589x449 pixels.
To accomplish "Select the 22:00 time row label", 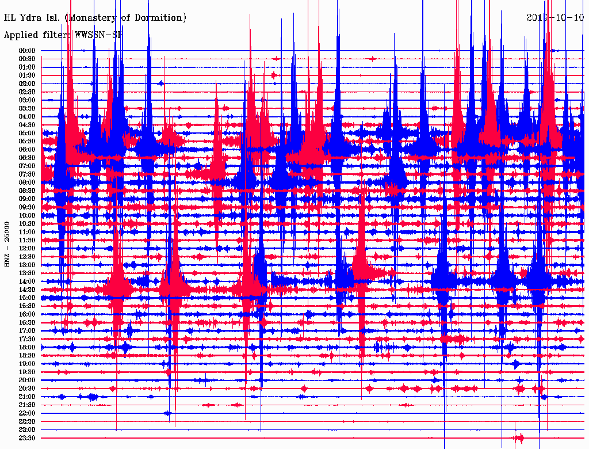I will point(27,413).
